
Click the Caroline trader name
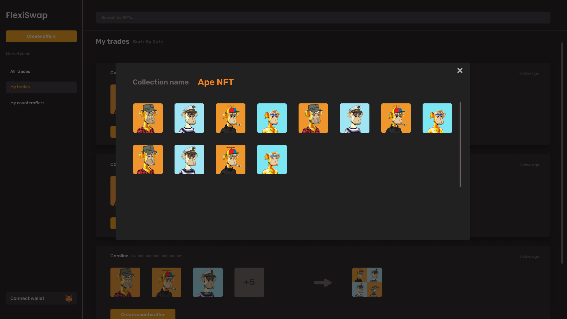[119, 256]
